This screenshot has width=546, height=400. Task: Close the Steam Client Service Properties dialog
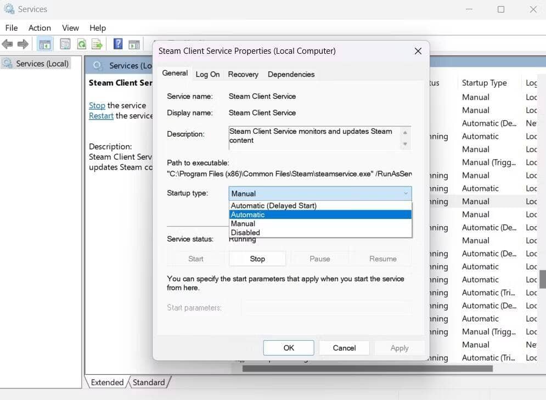418,51
